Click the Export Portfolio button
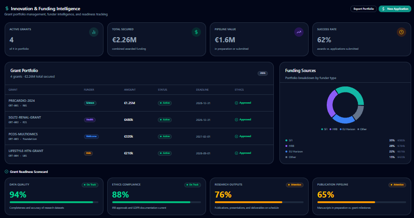The image size is (414, 218). coord(363,9)
